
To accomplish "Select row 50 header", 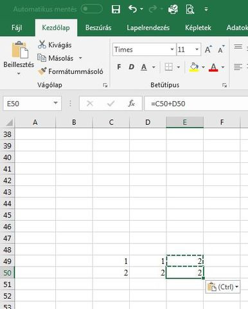I will point(7,273).
